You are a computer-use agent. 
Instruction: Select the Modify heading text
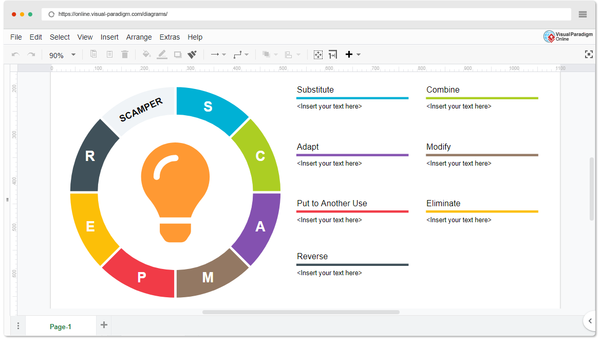(439, 147)
